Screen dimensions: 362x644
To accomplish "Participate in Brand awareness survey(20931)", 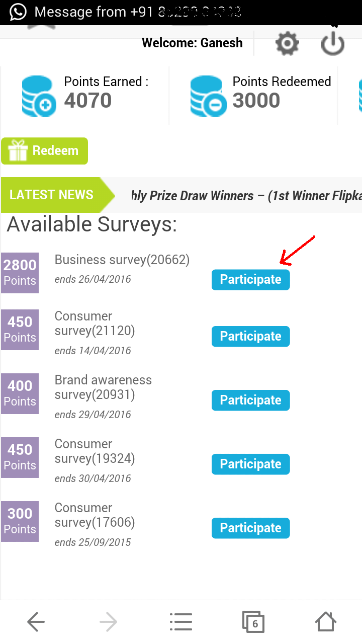I will [x=250, y=400].
